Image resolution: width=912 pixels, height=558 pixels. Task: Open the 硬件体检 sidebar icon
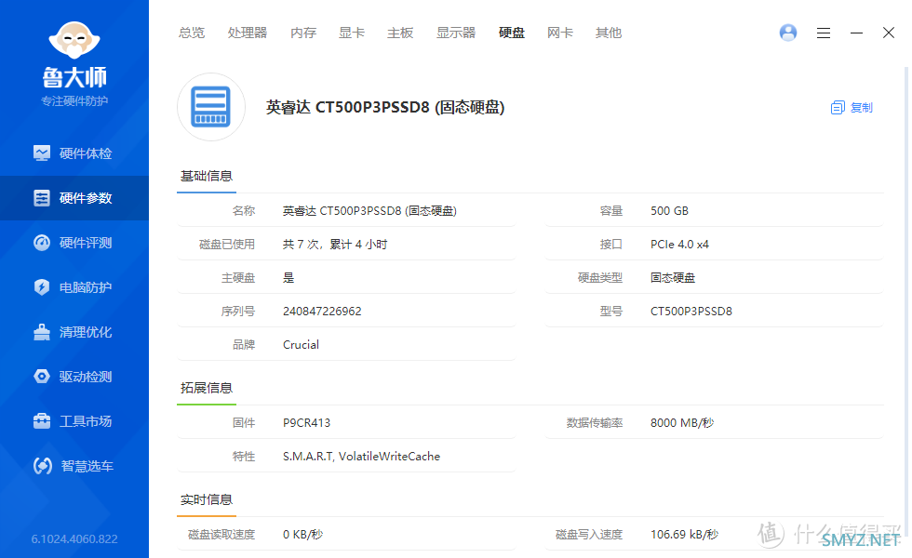(x=42, y=153)
